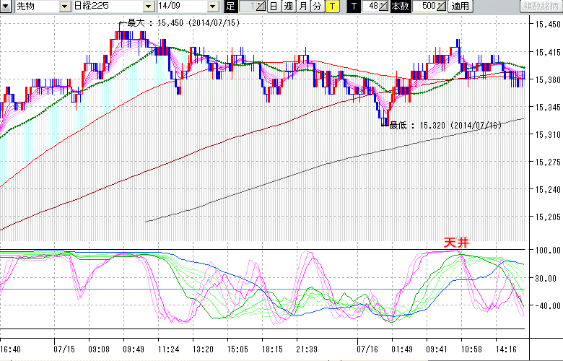
Task: Select the 日 (daily) timeframe button
Action: click(273, 6)
